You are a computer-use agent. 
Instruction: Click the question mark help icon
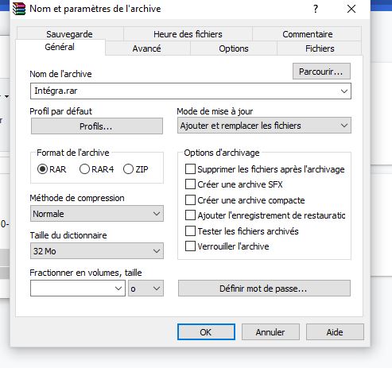(x=316, y=9)
